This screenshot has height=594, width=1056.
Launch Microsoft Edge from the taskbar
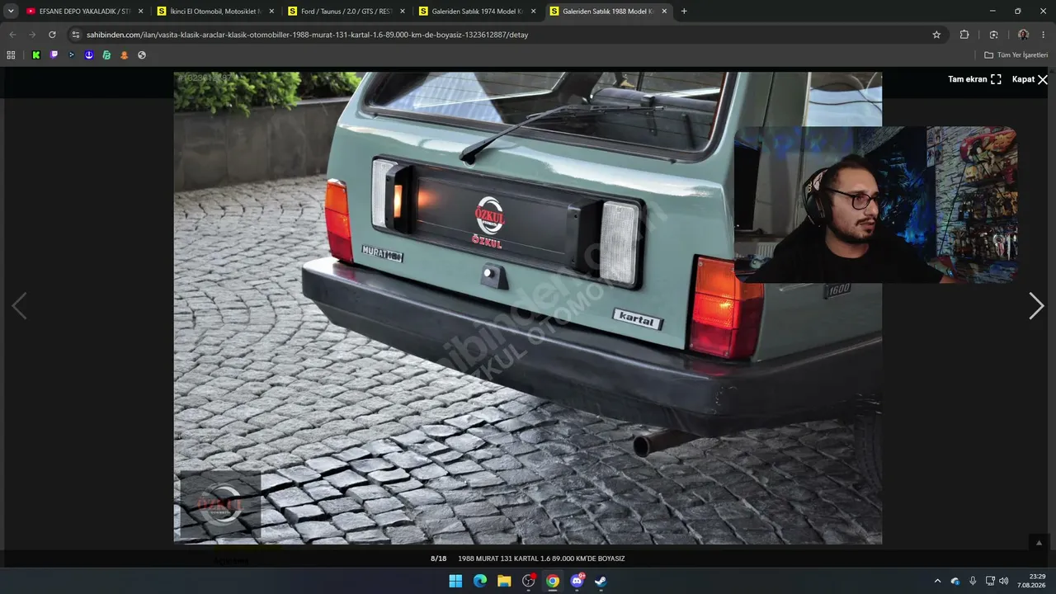pos(480,581)
